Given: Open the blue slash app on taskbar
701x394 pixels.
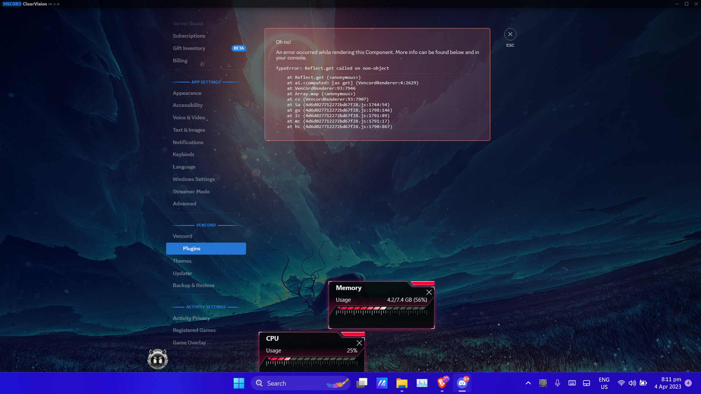Looking at the screenshot, I should 382,383.
